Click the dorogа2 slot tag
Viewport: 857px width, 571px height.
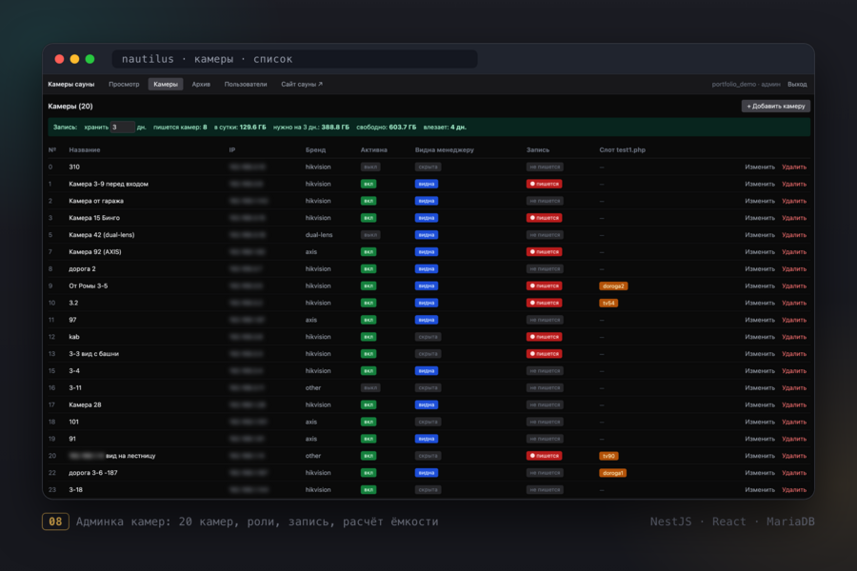point(613,285)
